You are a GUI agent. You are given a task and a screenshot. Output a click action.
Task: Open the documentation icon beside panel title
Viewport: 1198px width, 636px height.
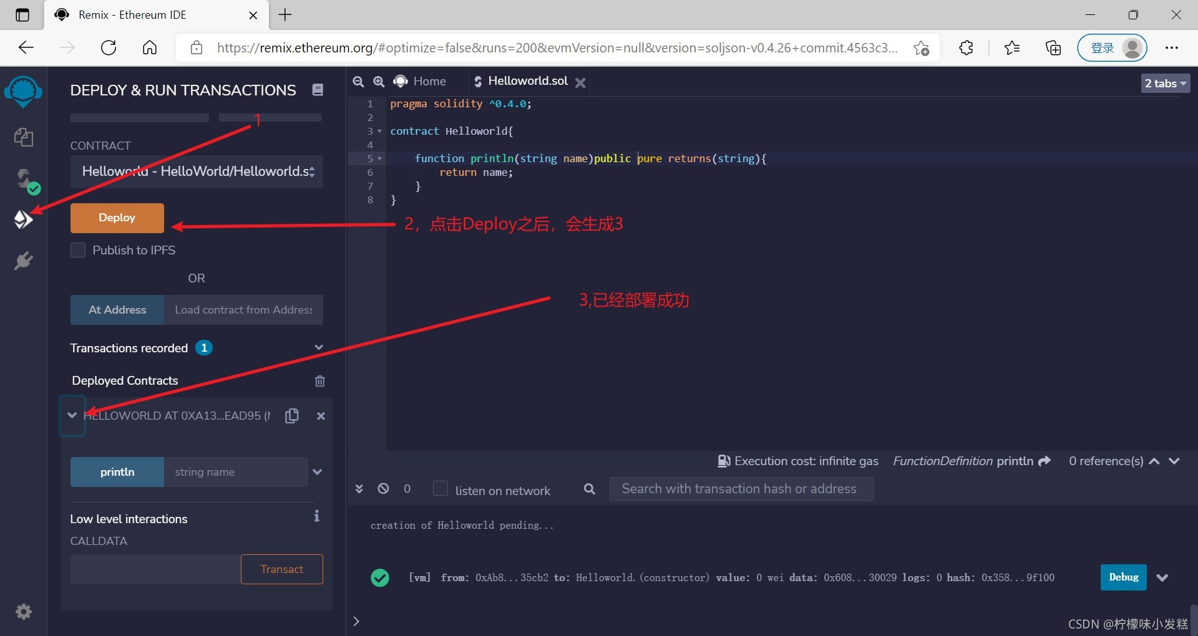click(x=318, y=90)
